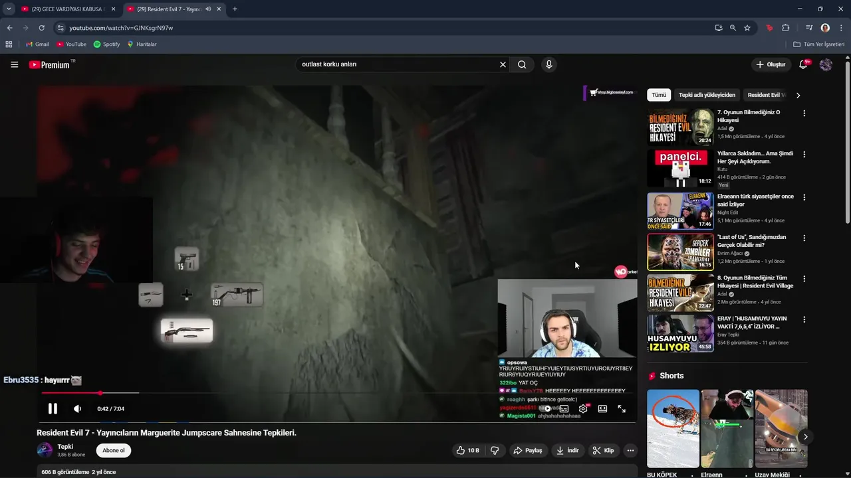Open the notifications bell
The height and width of the screenshot is (478, 851).
click(x=804, y=64)
